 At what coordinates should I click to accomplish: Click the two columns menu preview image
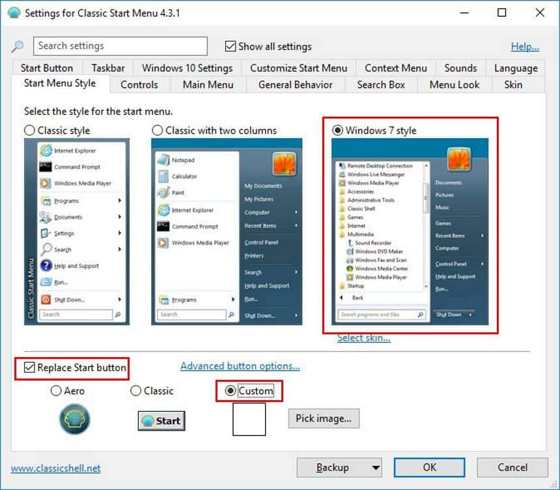coord(227,232)
